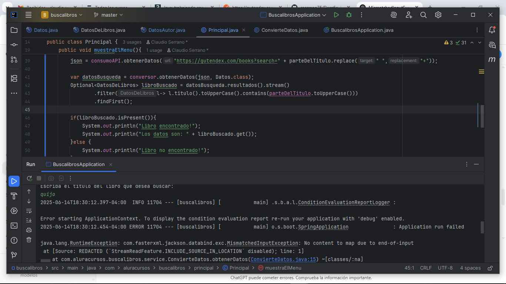Click the stop square in Run toolbar

pyautogui.click(x=39, y=178)
